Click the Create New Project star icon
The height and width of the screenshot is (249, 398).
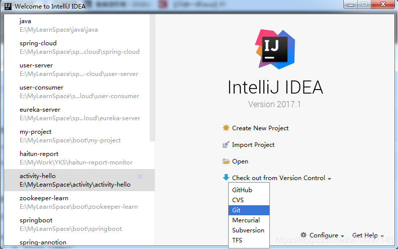226,128
